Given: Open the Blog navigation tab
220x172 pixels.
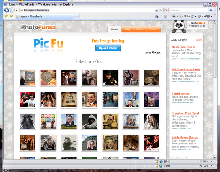Looking at the screenshot, I should (127, 29).
